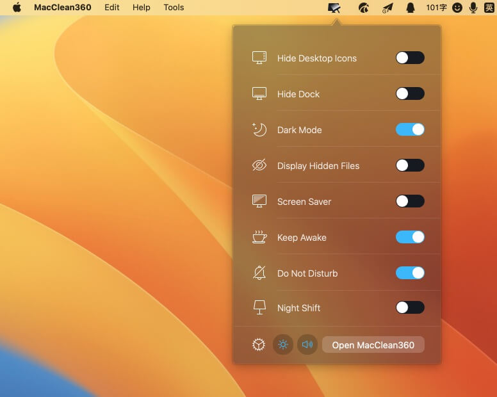497x397 pixels.
Task: Open the Edit menu
Action: pos(112,7)
